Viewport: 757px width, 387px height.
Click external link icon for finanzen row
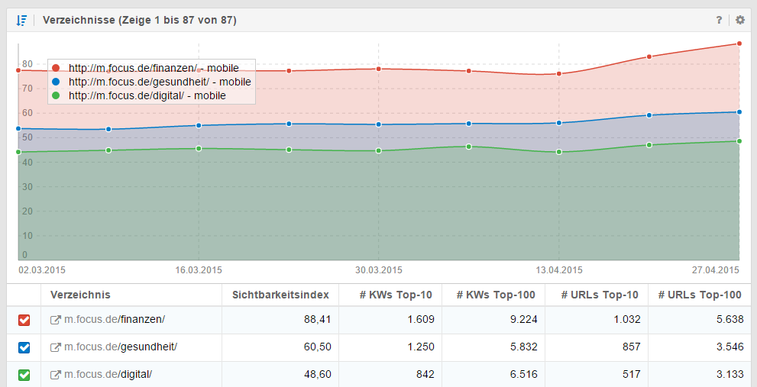(x=55, y=320)
